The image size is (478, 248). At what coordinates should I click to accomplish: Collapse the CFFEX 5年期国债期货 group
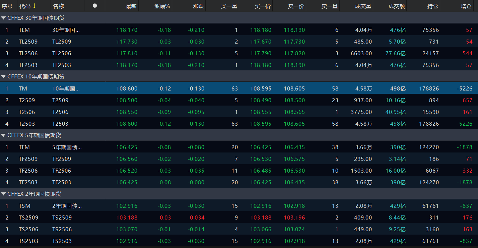[x=3, y=135]
